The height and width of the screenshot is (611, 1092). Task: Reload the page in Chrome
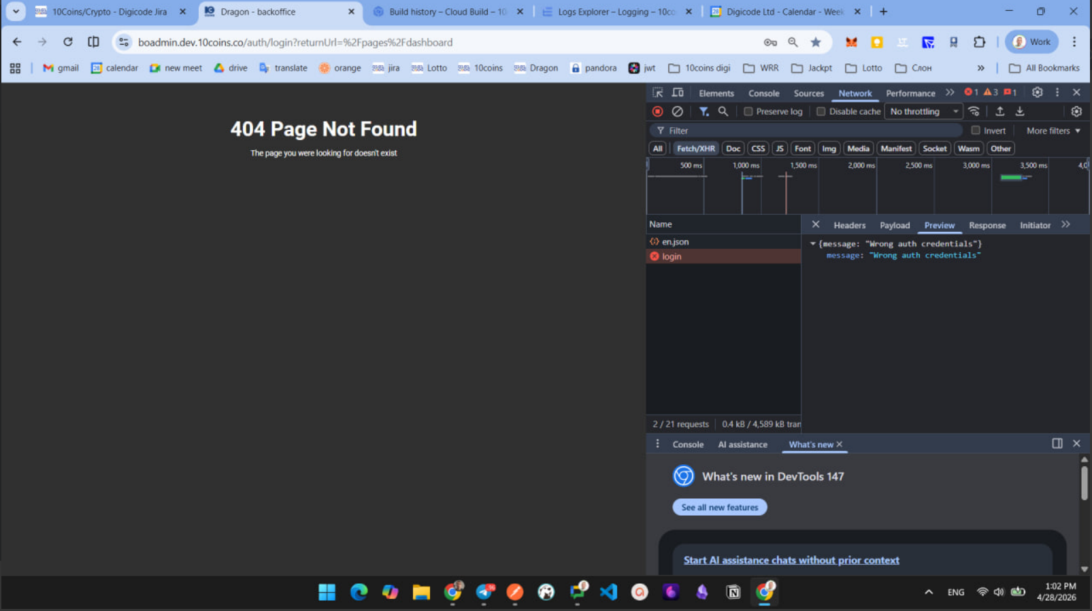pyautogui.click(x=68, y=42)
